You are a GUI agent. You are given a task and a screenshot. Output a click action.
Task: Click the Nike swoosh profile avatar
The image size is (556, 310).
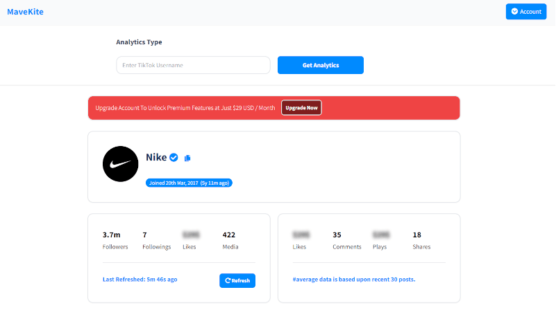point(120,164)
